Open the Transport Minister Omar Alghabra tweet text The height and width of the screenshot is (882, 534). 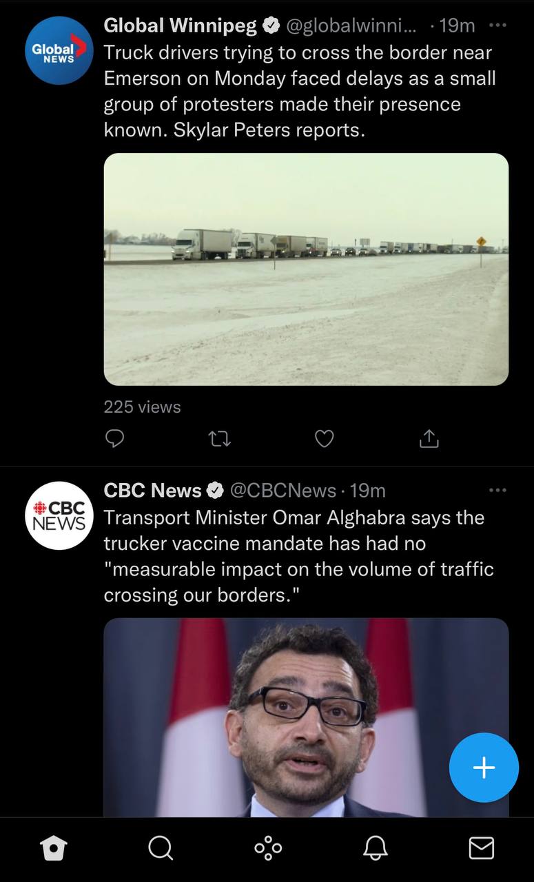coord(299,555)
